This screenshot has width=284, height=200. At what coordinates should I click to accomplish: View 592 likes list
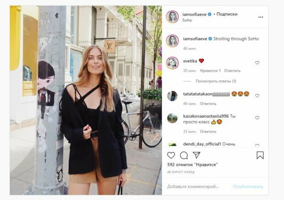tap(192, 165)
